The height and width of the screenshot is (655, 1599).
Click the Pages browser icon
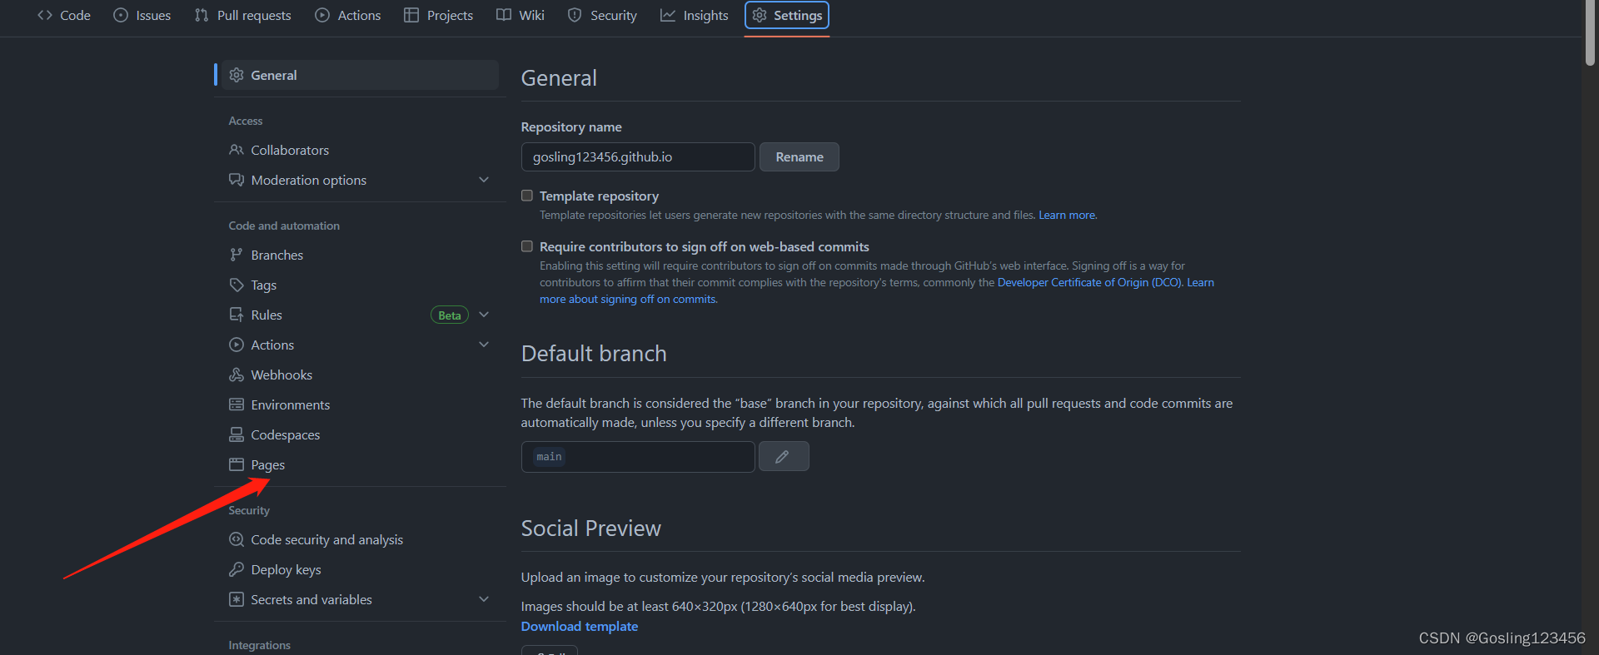pyautogui.click(x=237, y=464)
